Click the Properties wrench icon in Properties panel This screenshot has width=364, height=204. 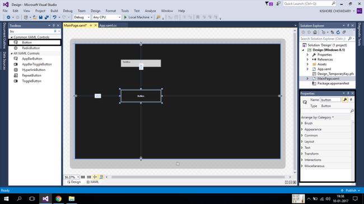[345, 99]
